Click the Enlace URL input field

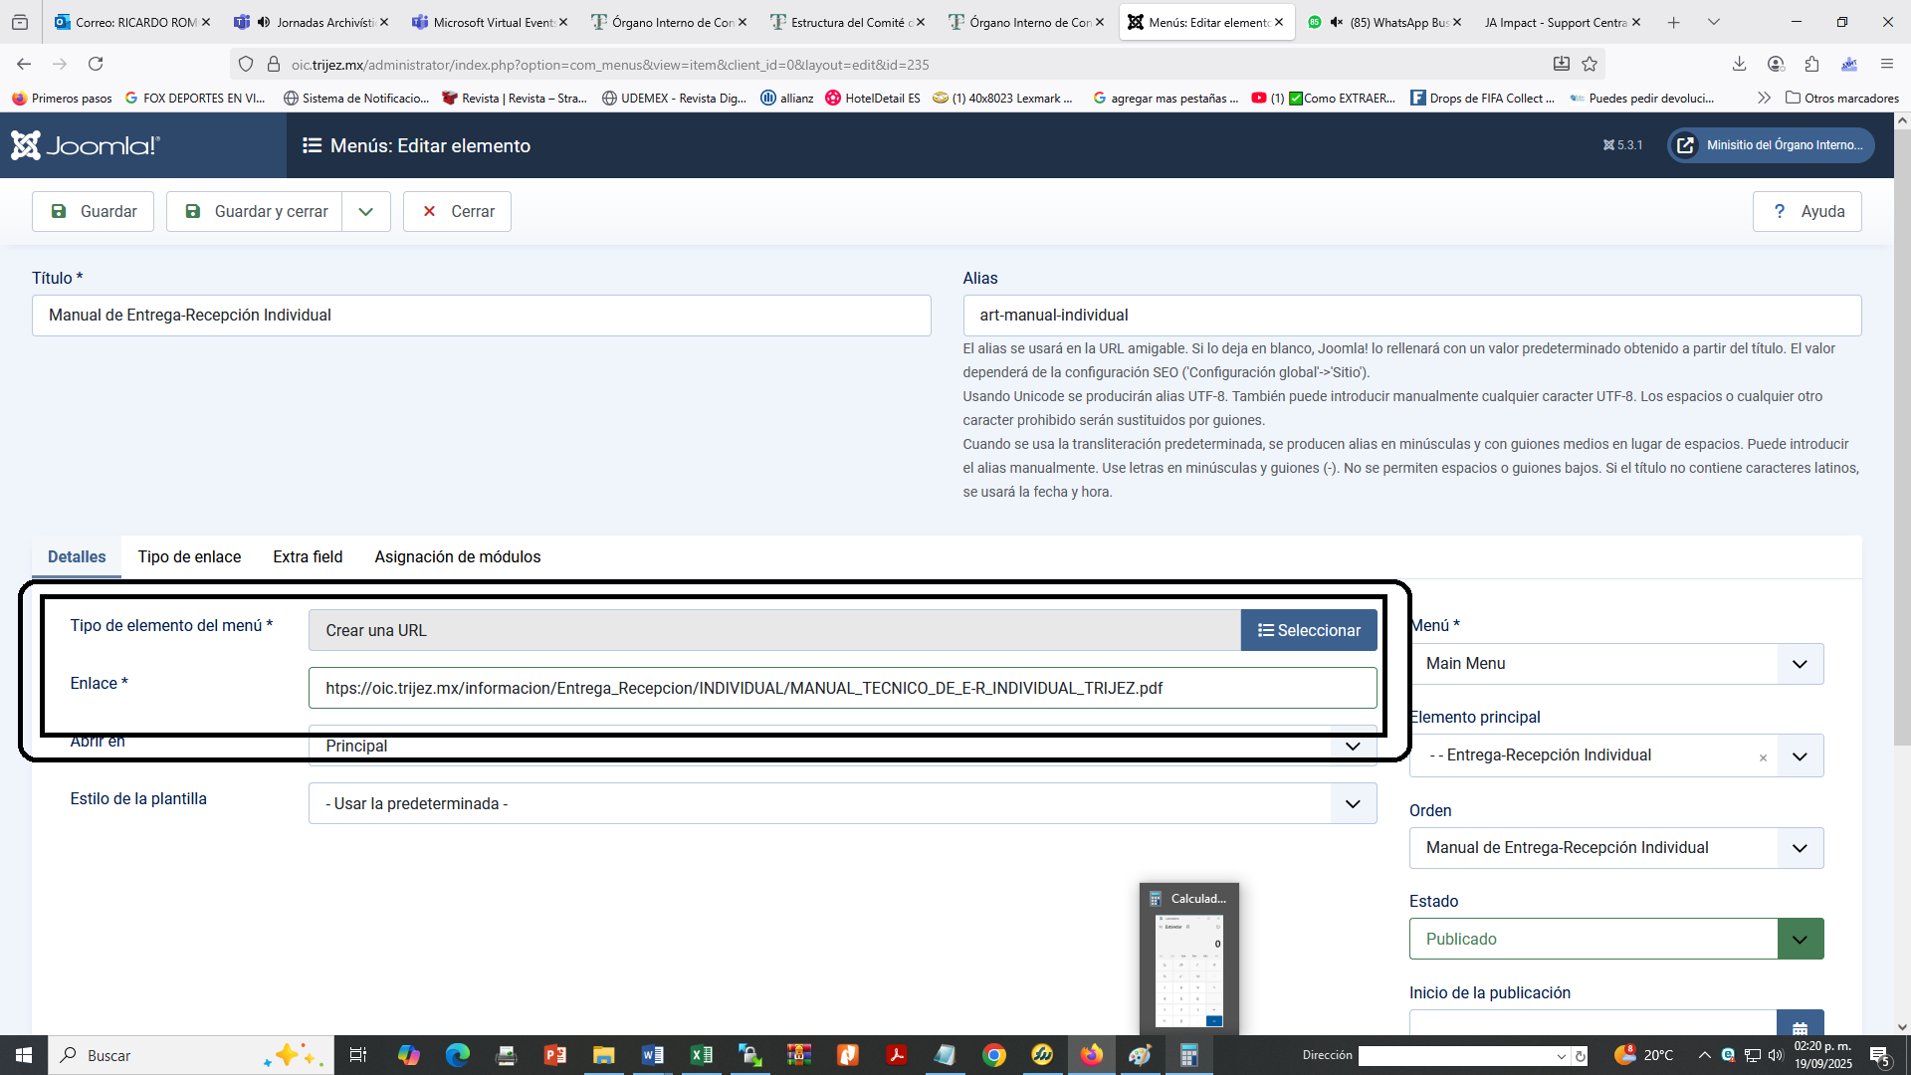click(x=842, y=689)
